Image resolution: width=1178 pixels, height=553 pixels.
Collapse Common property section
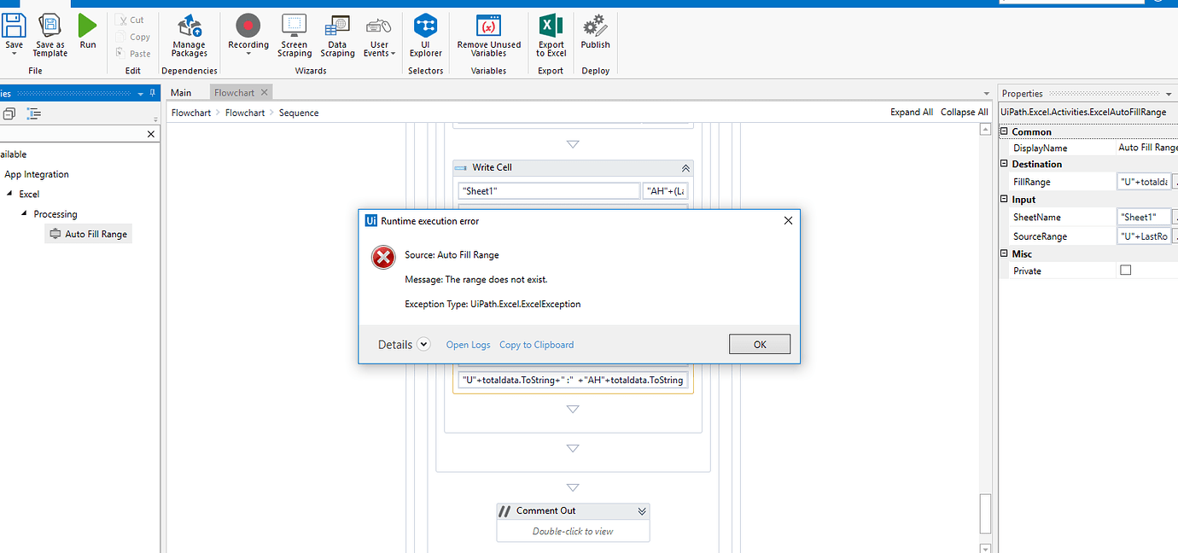tap(1005, 131)
